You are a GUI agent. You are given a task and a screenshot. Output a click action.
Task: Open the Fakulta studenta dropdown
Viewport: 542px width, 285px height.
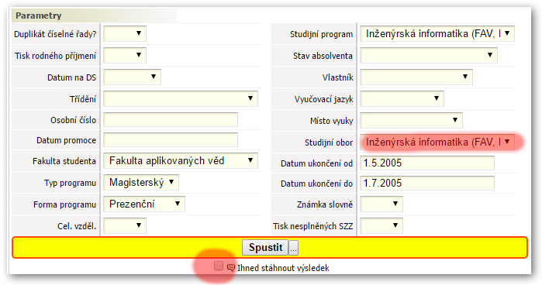tap(181, 160)
